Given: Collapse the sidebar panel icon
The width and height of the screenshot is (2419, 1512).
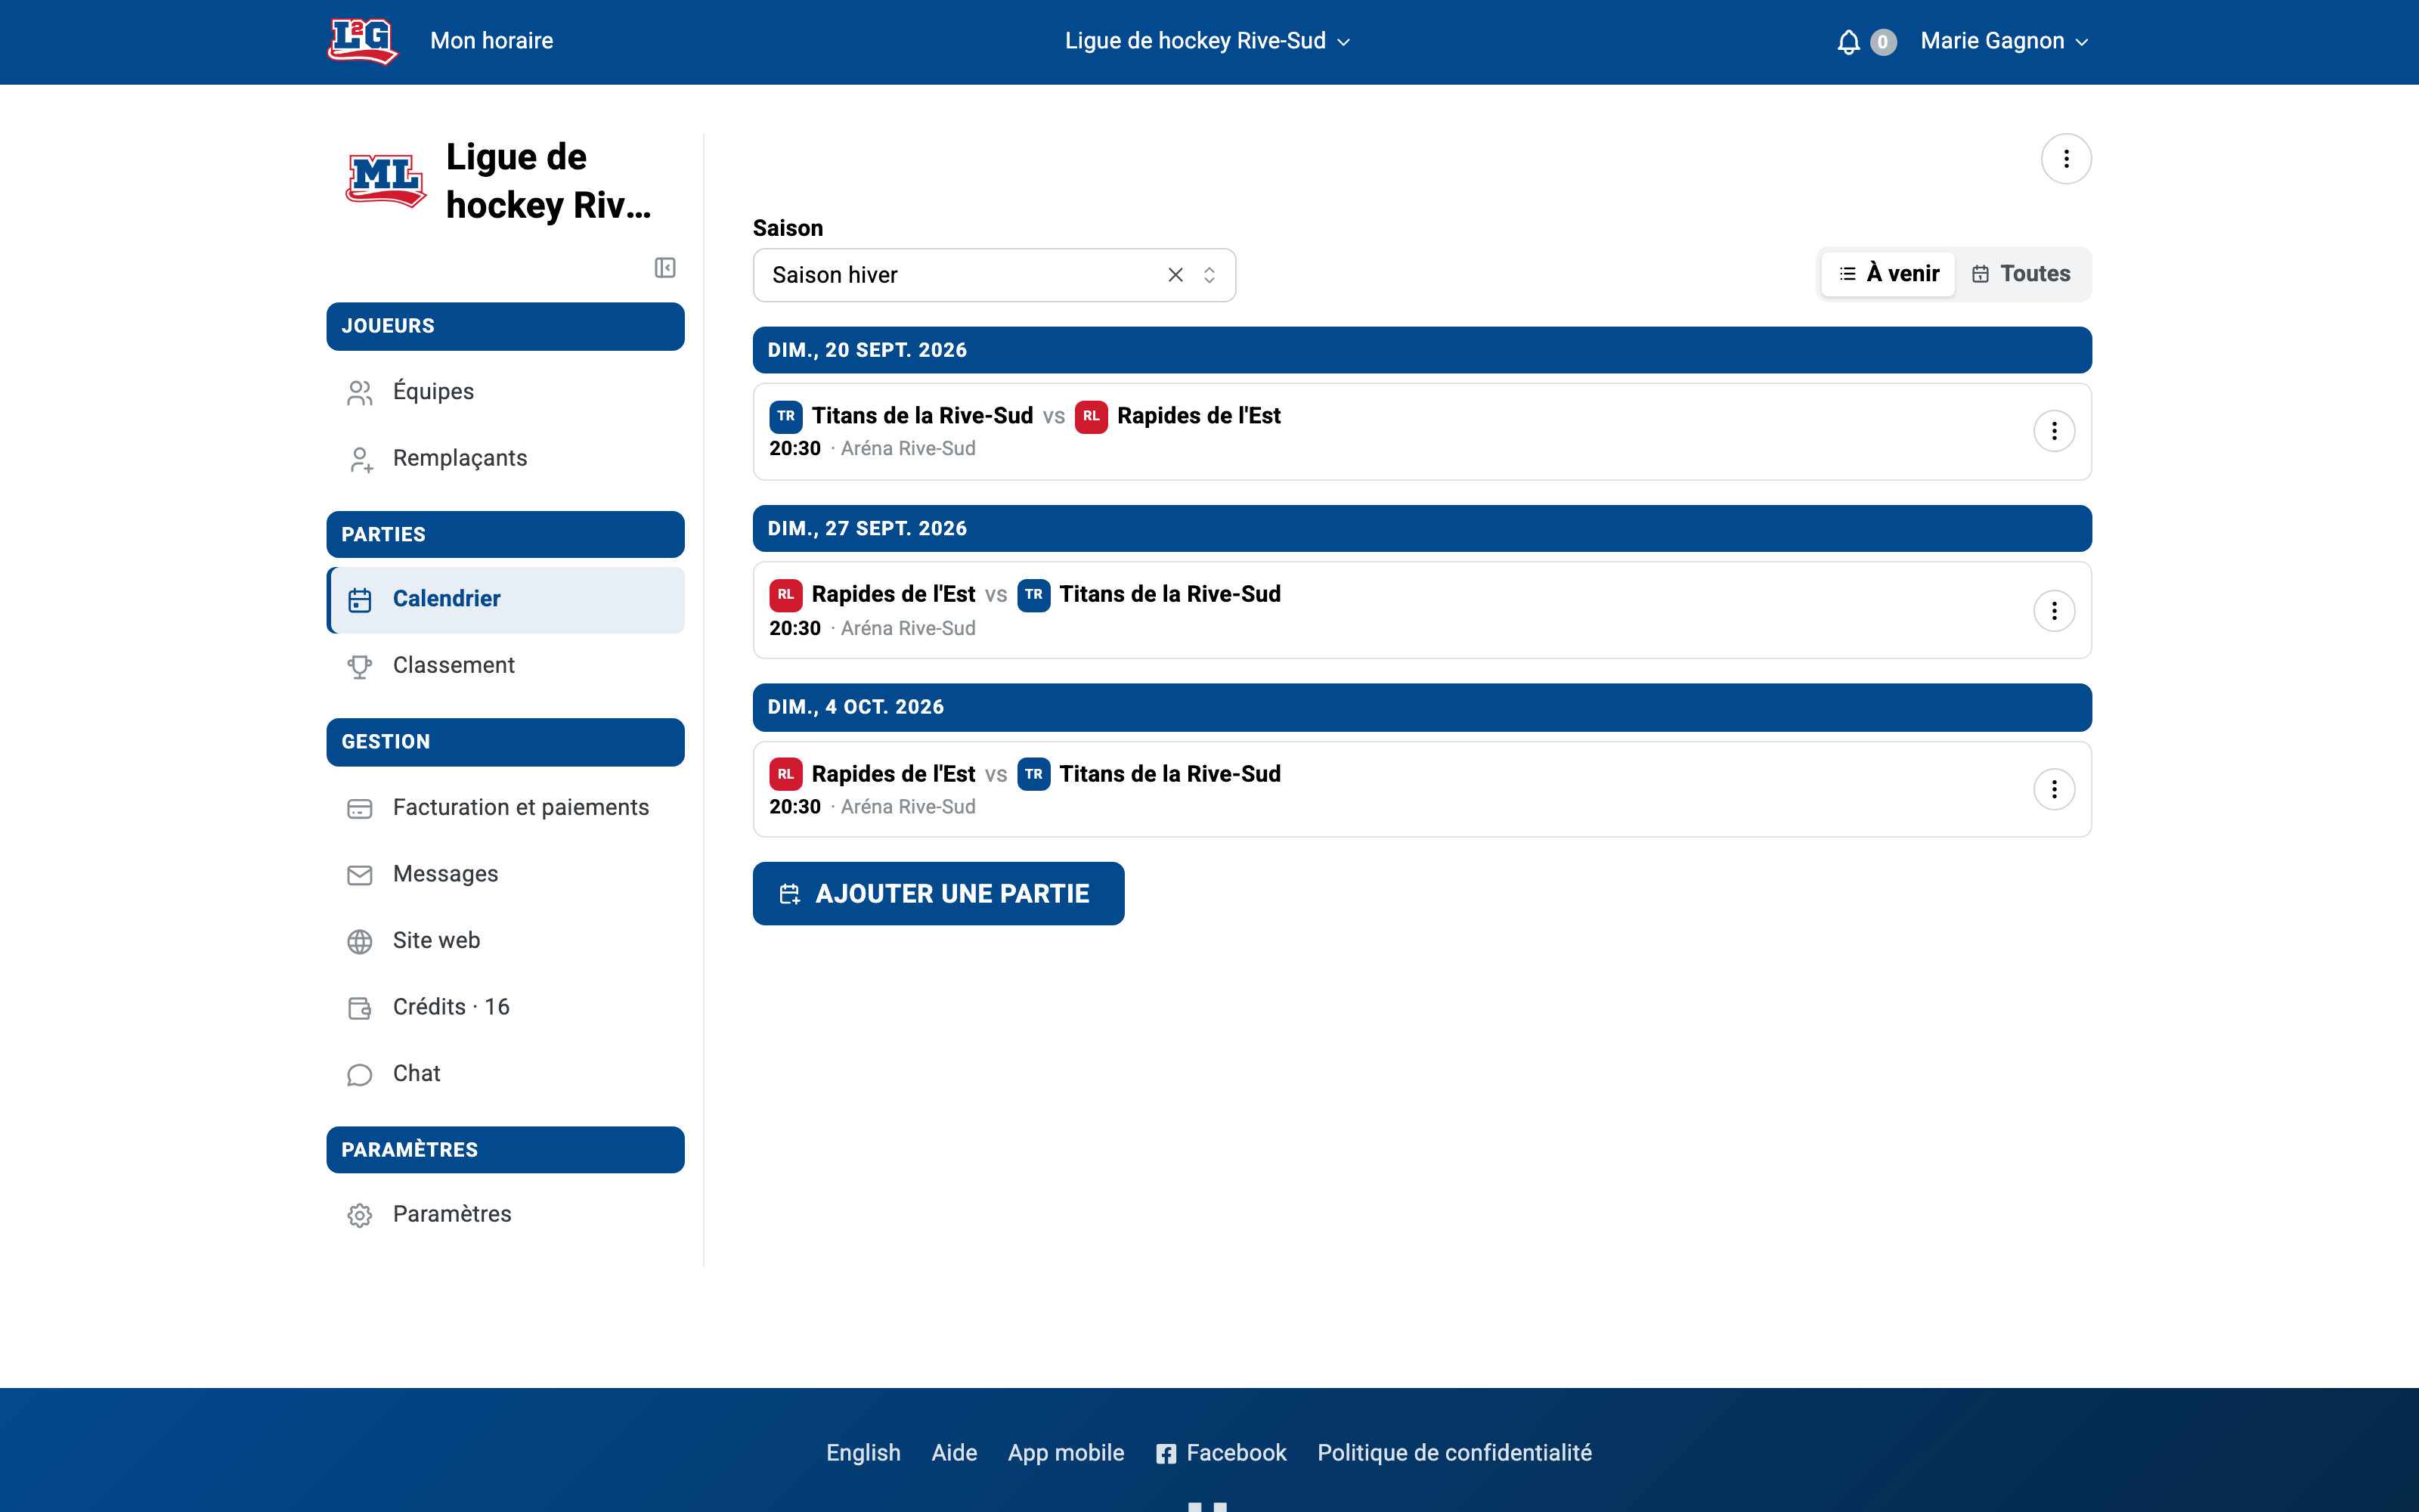Looking at the screenshot, I should coord(664,267).
